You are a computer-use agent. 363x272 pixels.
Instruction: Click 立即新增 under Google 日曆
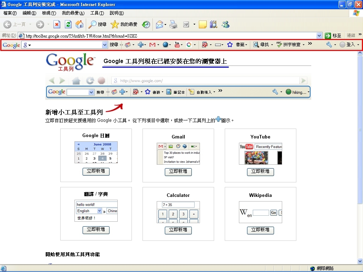click(96, 171)
